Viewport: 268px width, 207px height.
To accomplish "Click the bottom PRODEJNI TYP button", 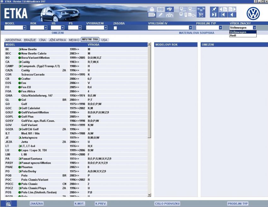I will [238, 204].
